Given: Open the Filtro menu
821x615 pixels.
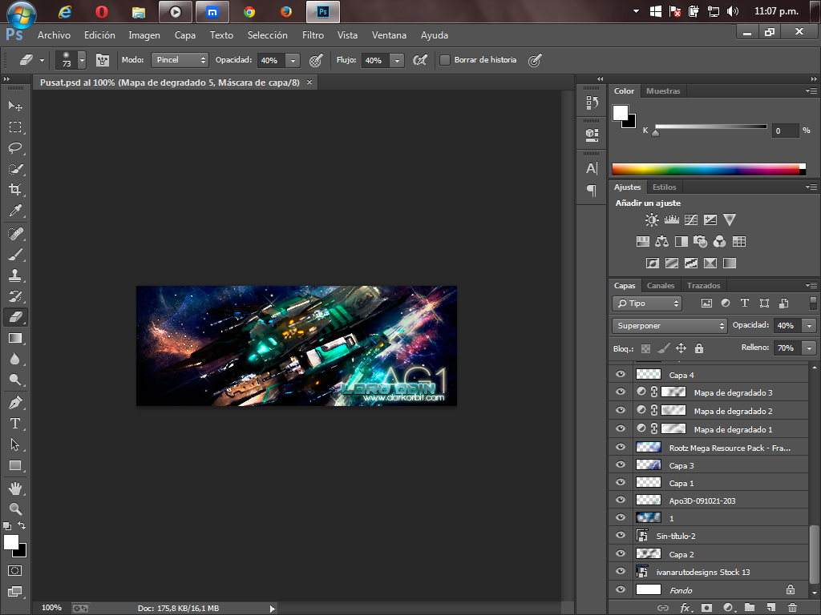Looking at the screenshot, I should click(313, 35).
